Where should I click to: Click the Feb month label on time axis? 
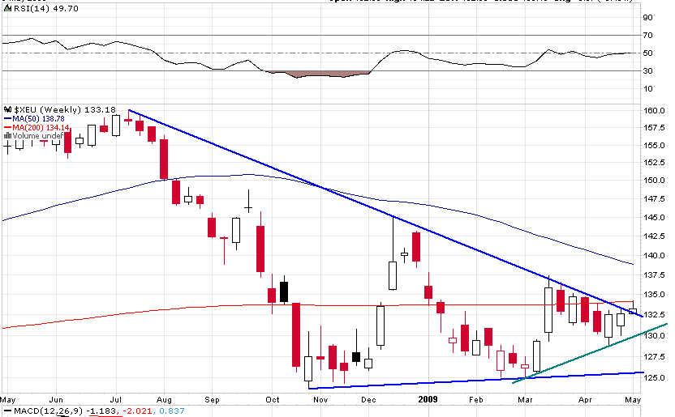point(476,399)
